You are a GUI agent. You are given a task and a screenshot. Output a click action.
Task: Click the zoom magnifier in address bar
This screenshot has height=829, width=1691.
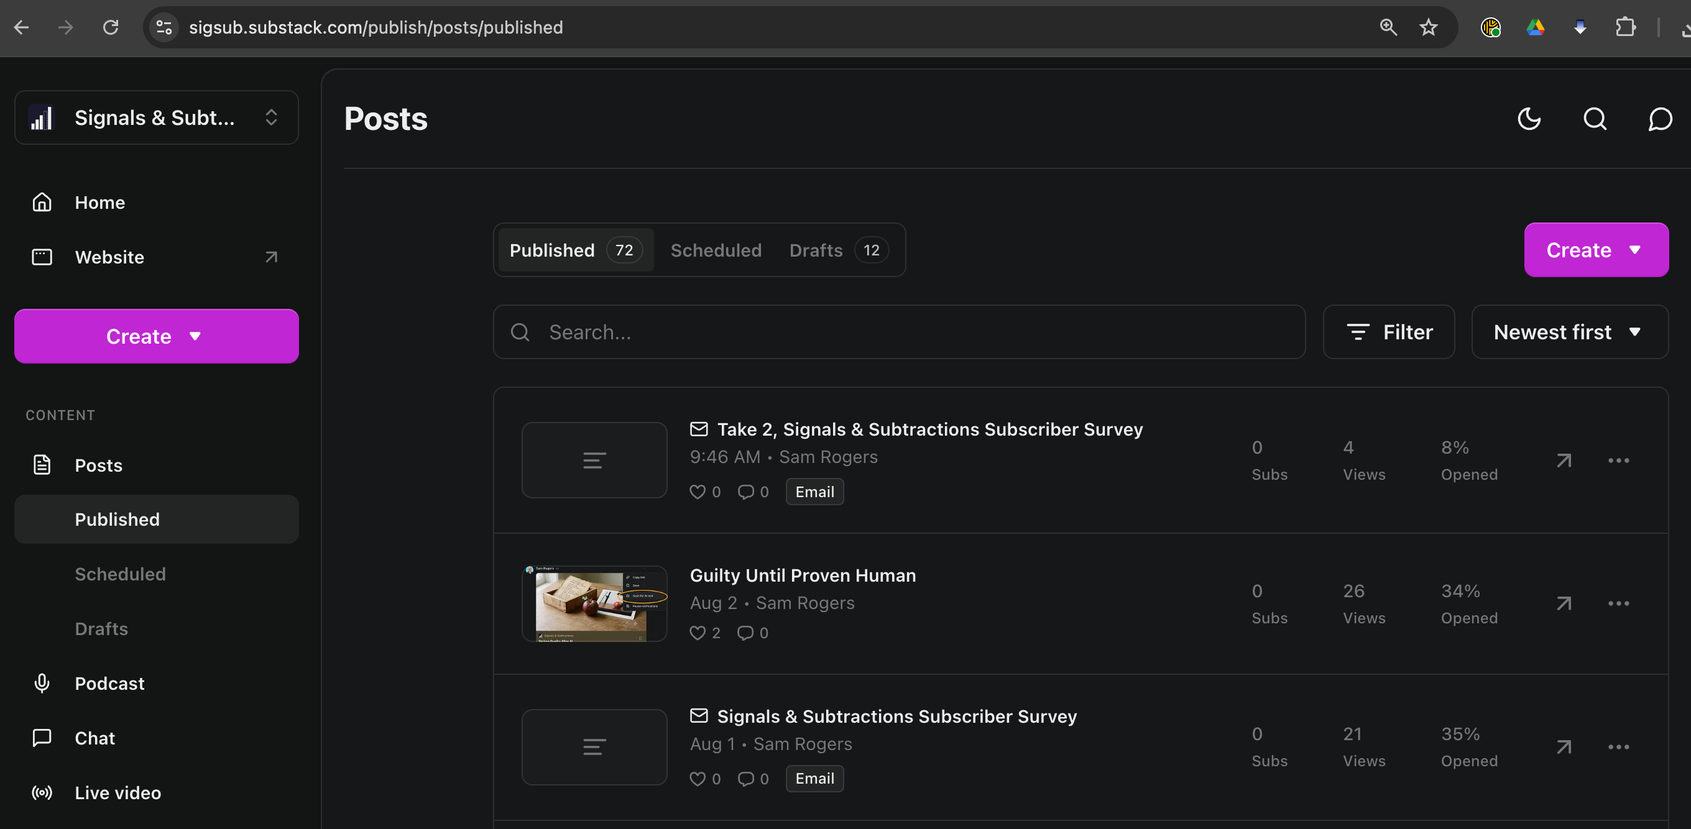tap(1388, 27)
